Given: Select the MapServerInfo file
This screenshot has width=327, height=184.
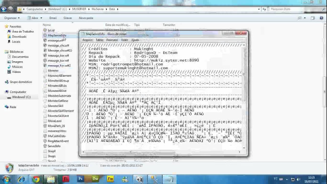Looking at the screenshot, I should point(57,36).
